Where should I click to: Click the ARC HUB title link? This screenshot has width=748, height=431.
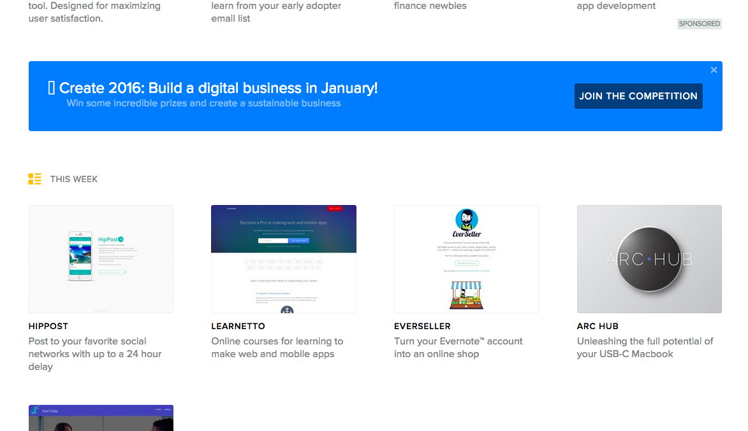598,326
